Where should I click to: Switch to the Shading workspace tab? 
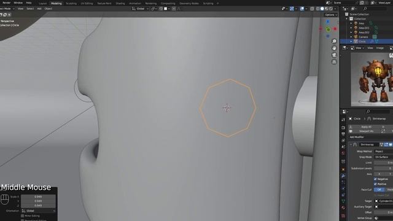120,3
